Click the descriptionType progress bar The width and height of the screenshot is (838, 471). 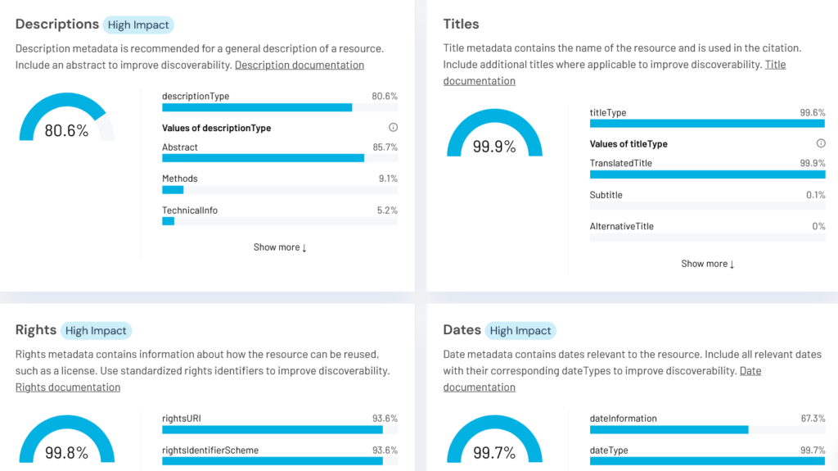(280, 107)
